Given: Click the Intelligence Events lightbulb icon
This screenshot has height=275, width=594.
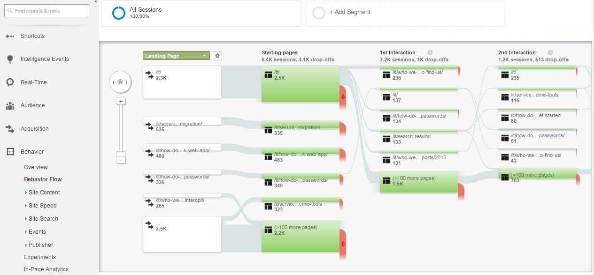Looking at the screenshot, I should 10,59.
